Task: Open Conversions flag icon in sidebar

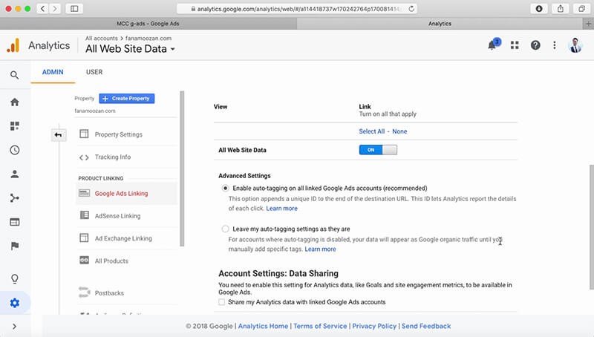Action: [x=14, y=246]
